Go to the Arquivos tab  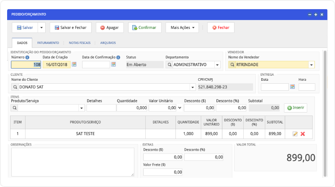(108, 43)
